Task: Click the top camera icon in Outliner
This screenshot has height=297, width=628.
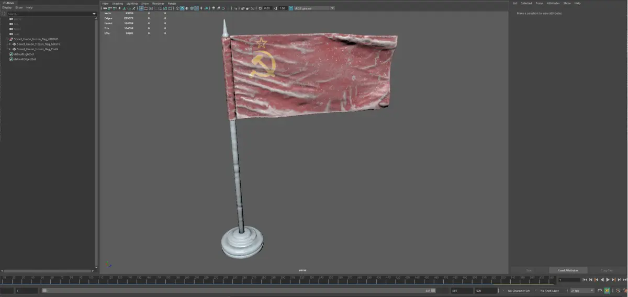Action: pos(11,24)
